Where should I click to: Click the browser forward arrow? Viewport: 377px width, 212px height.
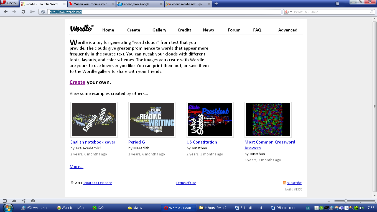point(14,12)
